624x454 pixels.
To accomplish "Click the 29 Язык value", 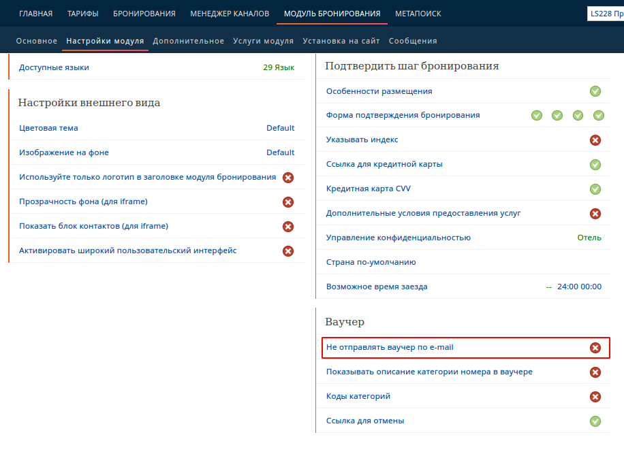I will [279, 67].
